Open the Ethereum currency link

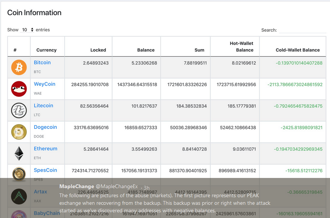click(x=46, y=149)
